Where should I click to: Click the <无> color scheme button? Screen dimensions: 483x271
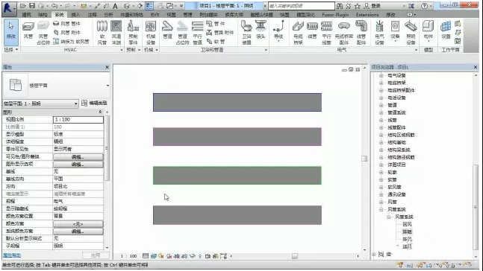(78, 223)
